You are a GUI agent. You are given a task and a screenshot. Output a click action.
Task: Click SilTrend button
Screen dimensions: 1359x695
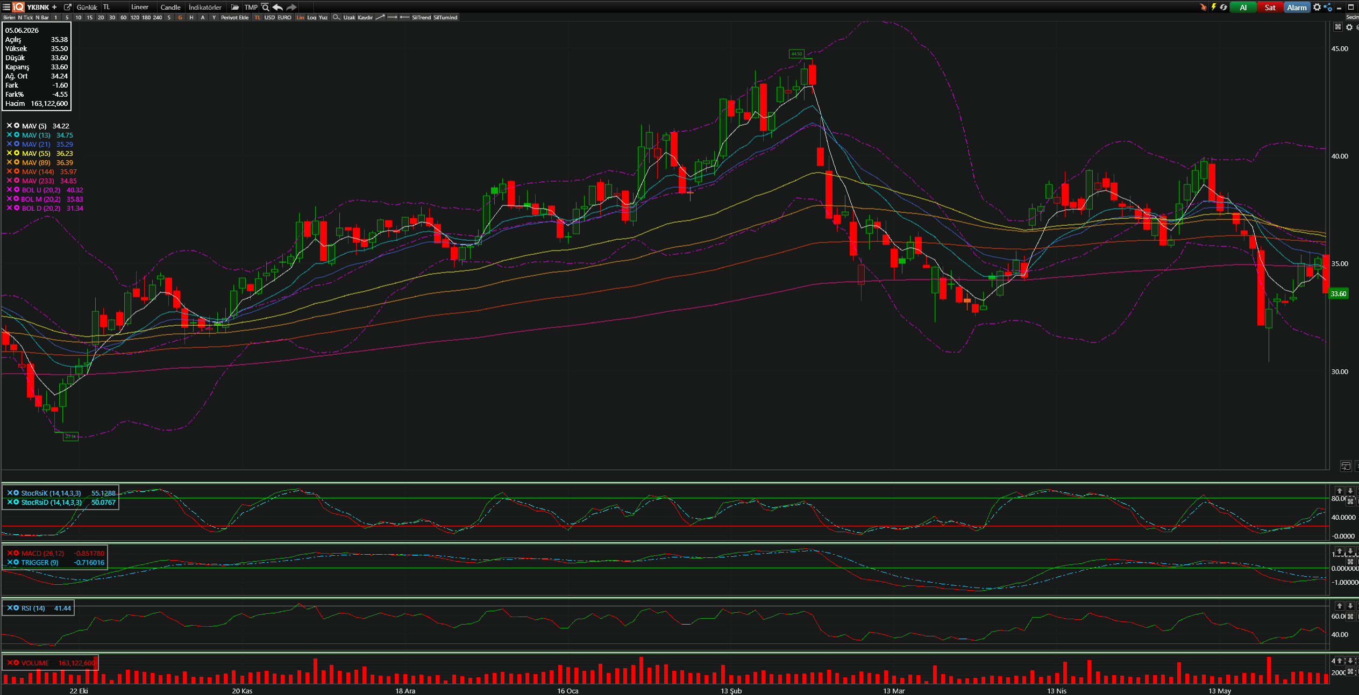[x=421, y=17]
